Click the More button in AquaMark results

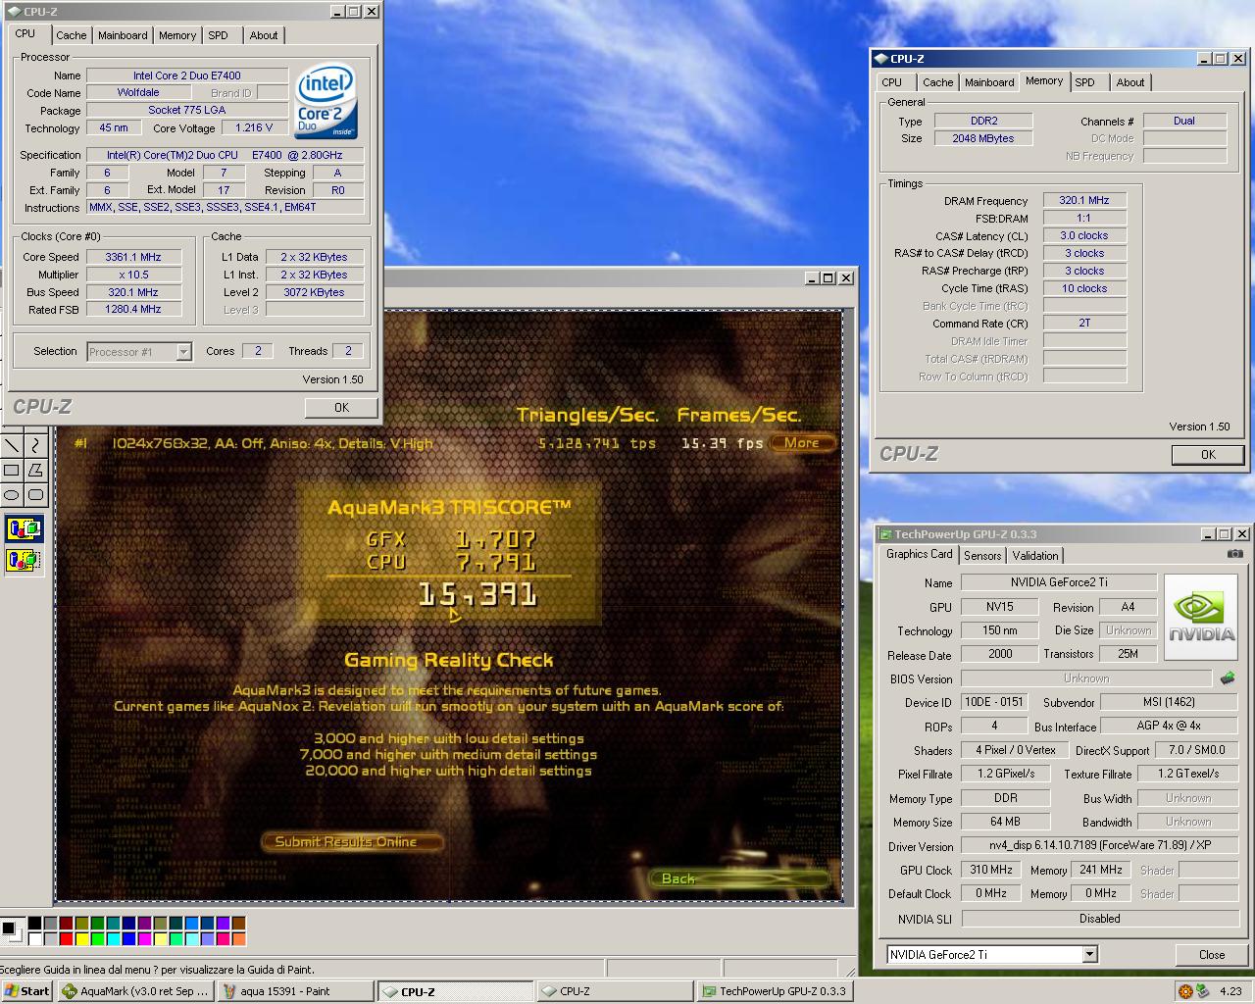click(x=801, y=443)
